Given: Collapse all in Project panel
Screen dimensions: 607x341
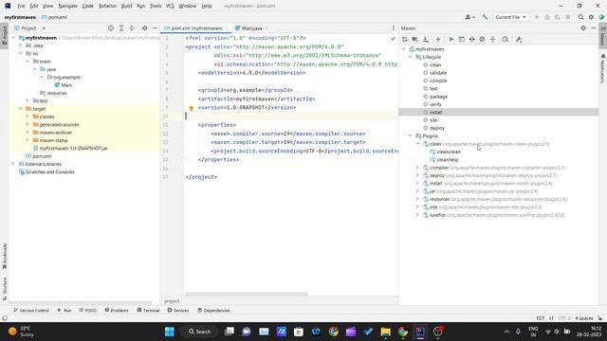Looking at the screenshot, I should (x=132, y=28).
